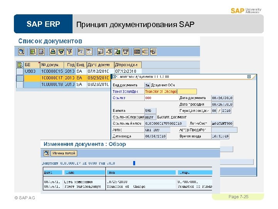Select row marker for document 100000018
Image resolution: width=278 pixels, height=209 pixels.
[x=20, y=84]
